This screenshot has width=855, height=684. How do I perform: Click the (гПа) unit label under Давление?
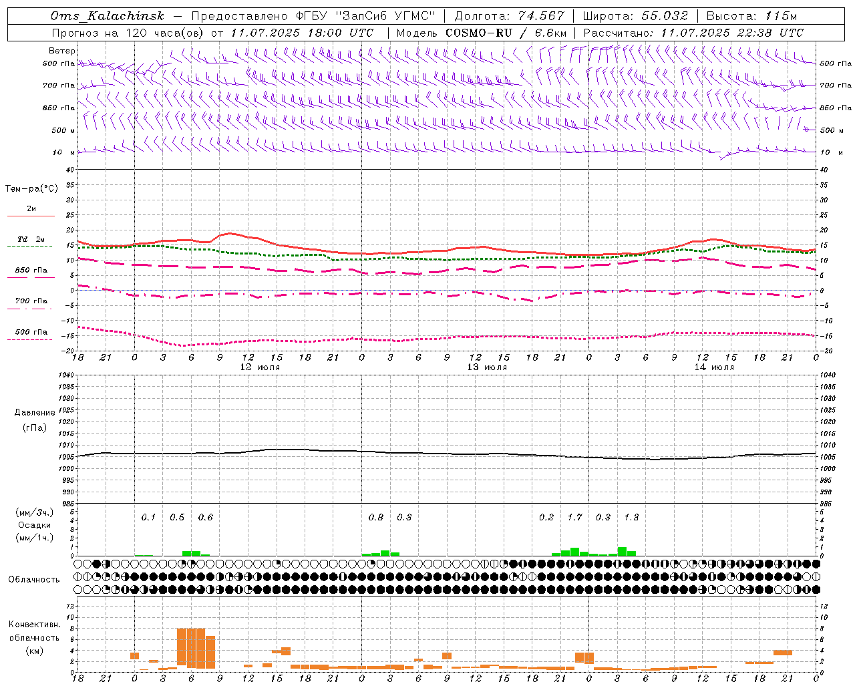click(x=35, y=427)
